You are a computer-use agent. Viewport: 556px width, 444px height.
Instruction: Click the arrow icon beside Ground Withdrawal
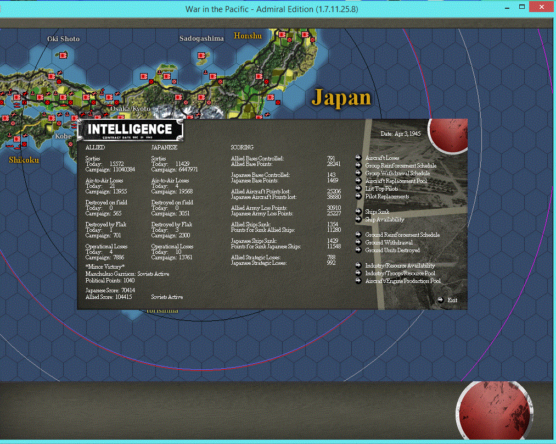[x=358, y=242]
